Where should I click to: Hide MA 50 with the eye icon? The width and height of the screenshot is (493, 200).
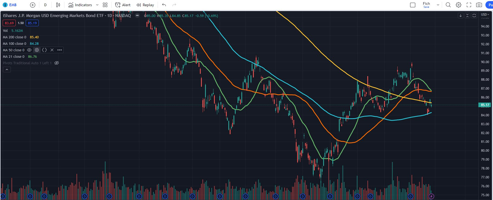click(x=29, y=50)
